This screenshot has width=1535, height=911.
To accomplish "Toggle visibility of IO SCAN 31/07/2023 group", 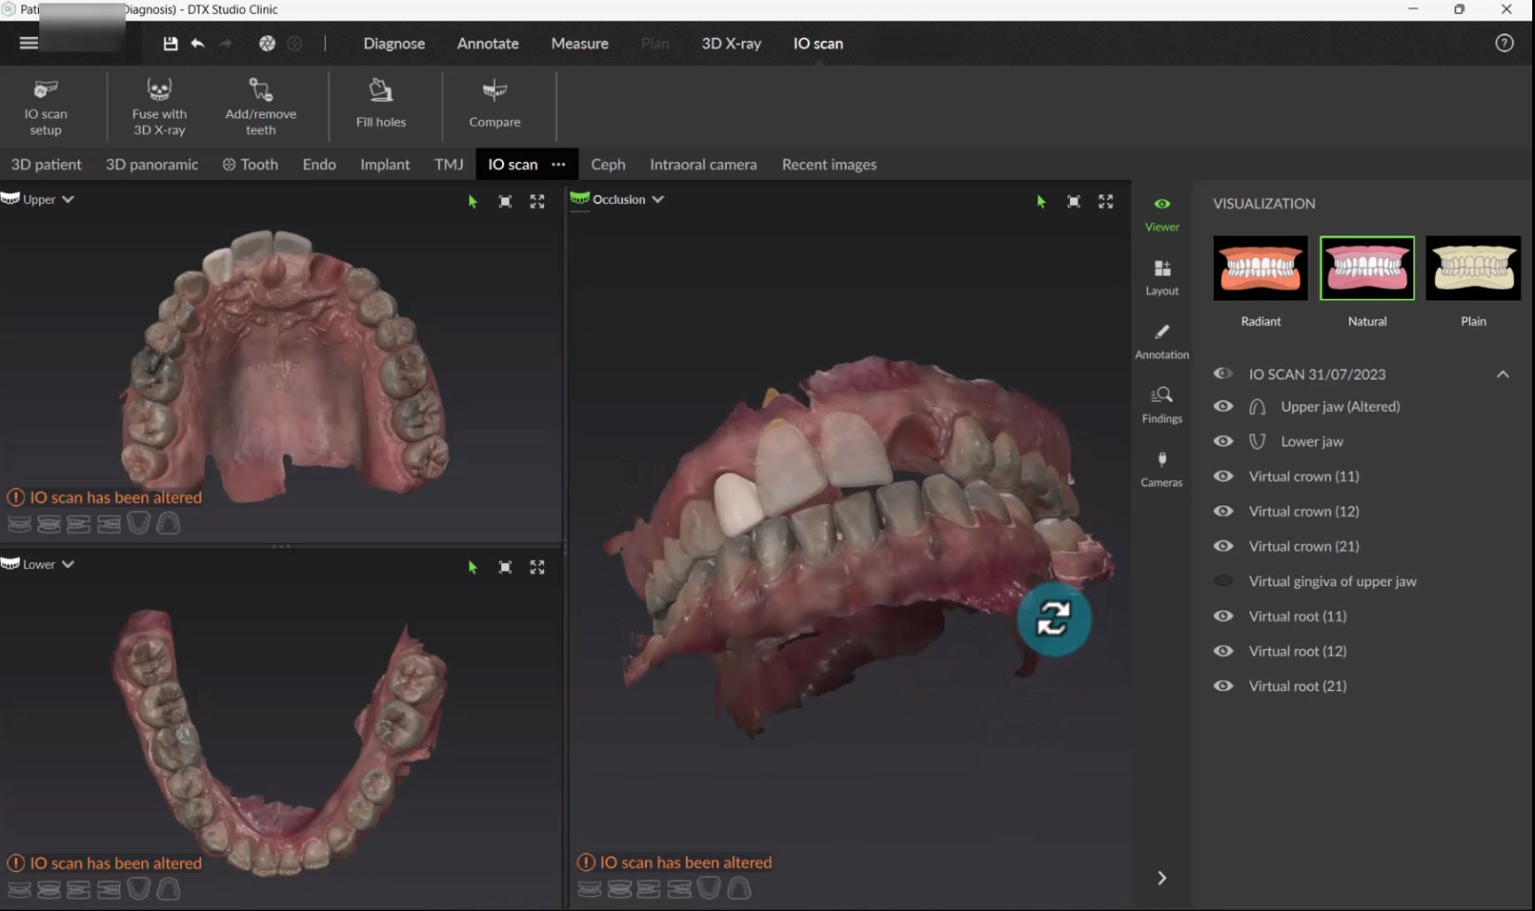I will (1223, 374).
